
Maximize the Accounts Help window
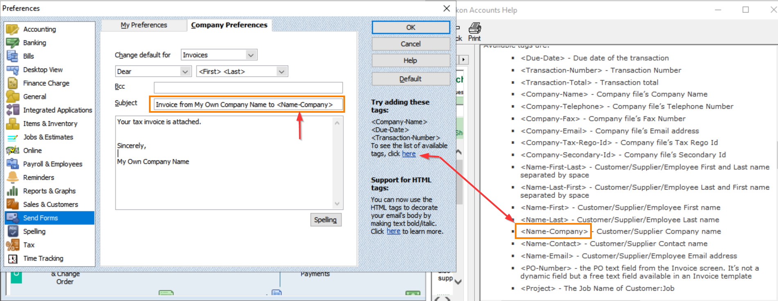[746, 10]
